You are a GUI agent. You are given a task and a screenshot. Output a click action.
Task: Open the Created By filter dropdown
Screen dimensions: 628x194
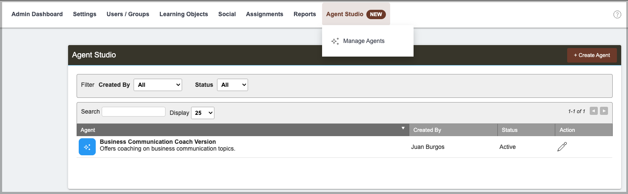pos(158,85)
